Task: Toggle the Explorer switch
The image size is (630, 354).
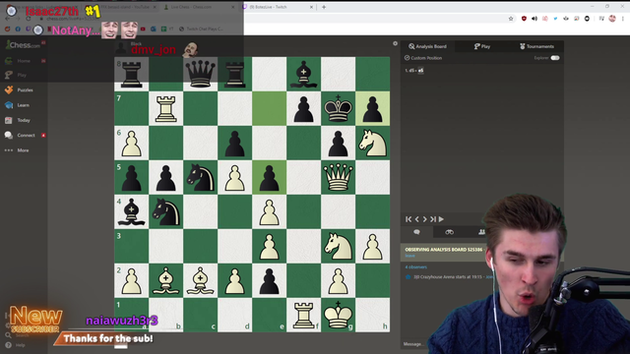Action: 555,58
